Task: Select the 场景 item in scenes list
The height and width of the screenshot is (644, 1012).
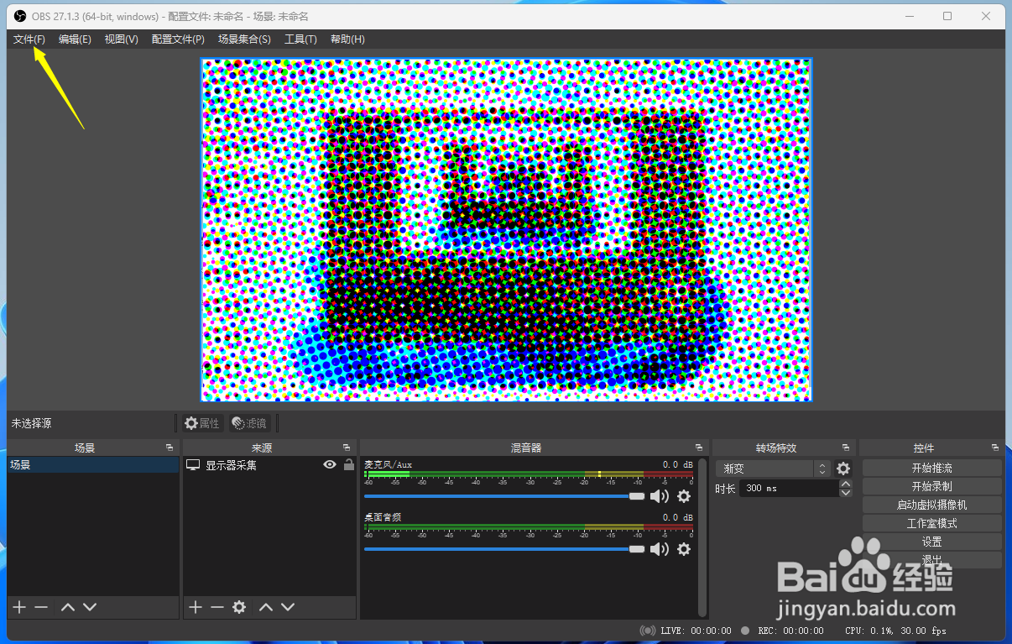Action: (x=93, y=464)
